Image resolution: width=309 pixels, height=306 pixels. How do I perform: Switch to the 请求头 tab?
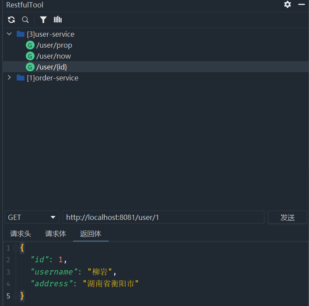click(21, 234)
